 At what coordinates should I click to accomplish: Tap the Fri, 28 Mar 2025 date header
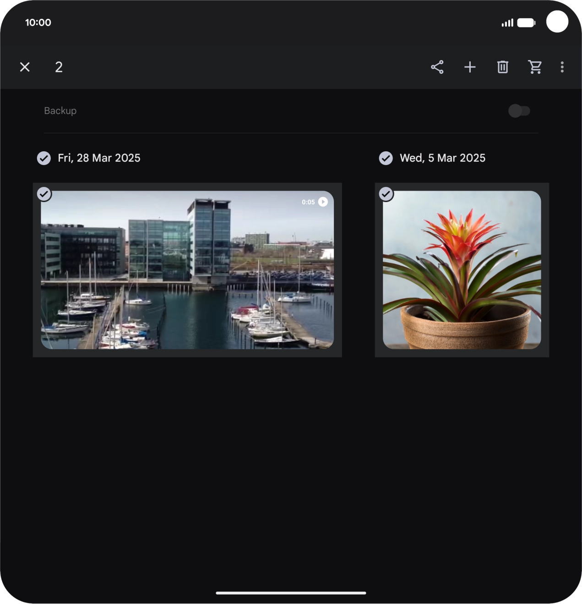[x=99, y=158]
